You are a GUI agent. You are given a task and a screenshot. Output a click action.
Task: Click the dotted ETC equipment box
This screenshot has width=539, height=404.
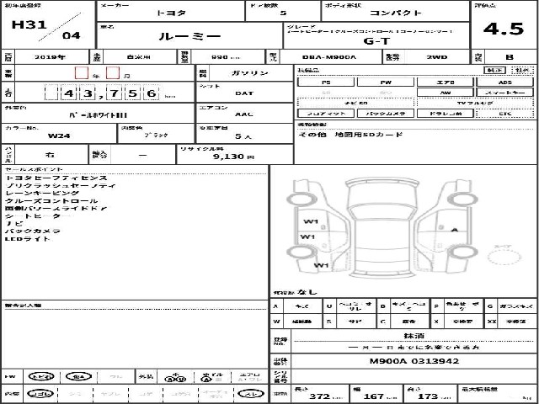pyautogui.click(x=505, y=114)
